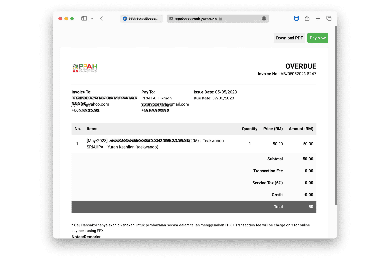This screenshot has width=390, height=260.
Task: Click the green Pay Now button
Action: pos(318,38)
